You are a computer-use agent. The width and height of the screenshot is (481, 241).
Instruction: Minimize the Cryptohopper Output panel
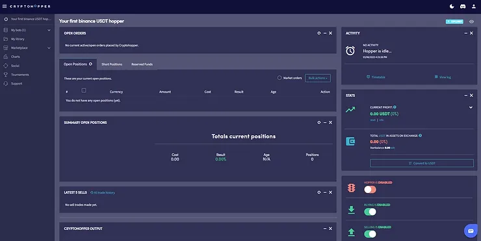325,229
